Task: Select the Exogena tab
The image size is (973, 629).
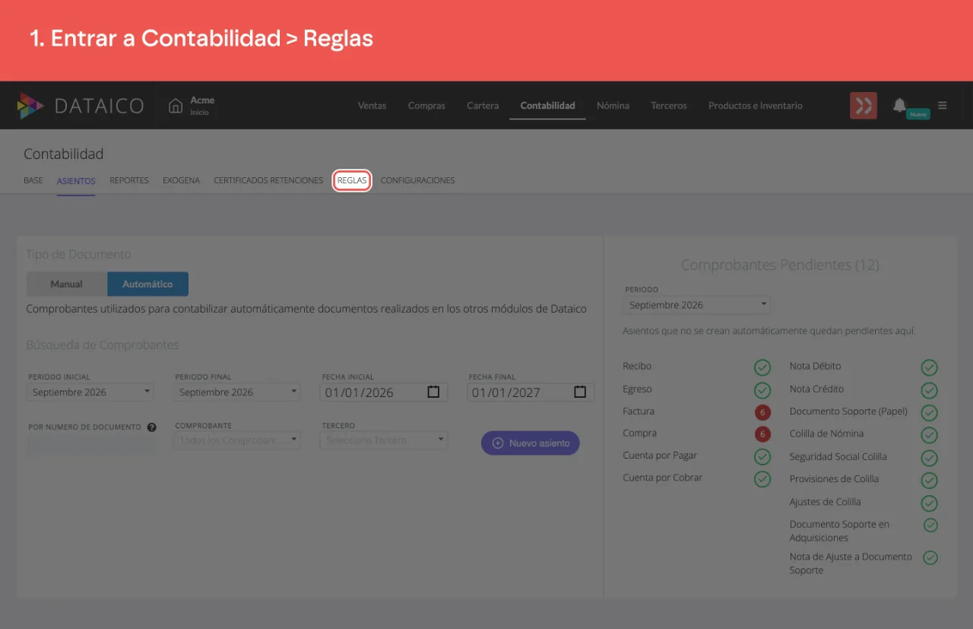Action: [x=181, y=181]
